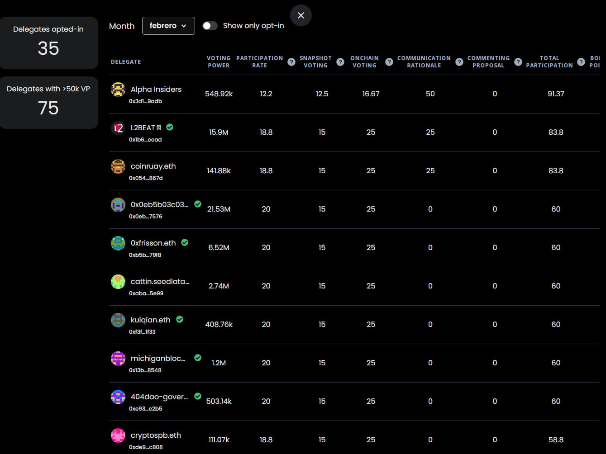The height and width of the screenshot is (454, 606).
Task: Click the L2BEAT delegate avatar
Action: click(118, 128)
